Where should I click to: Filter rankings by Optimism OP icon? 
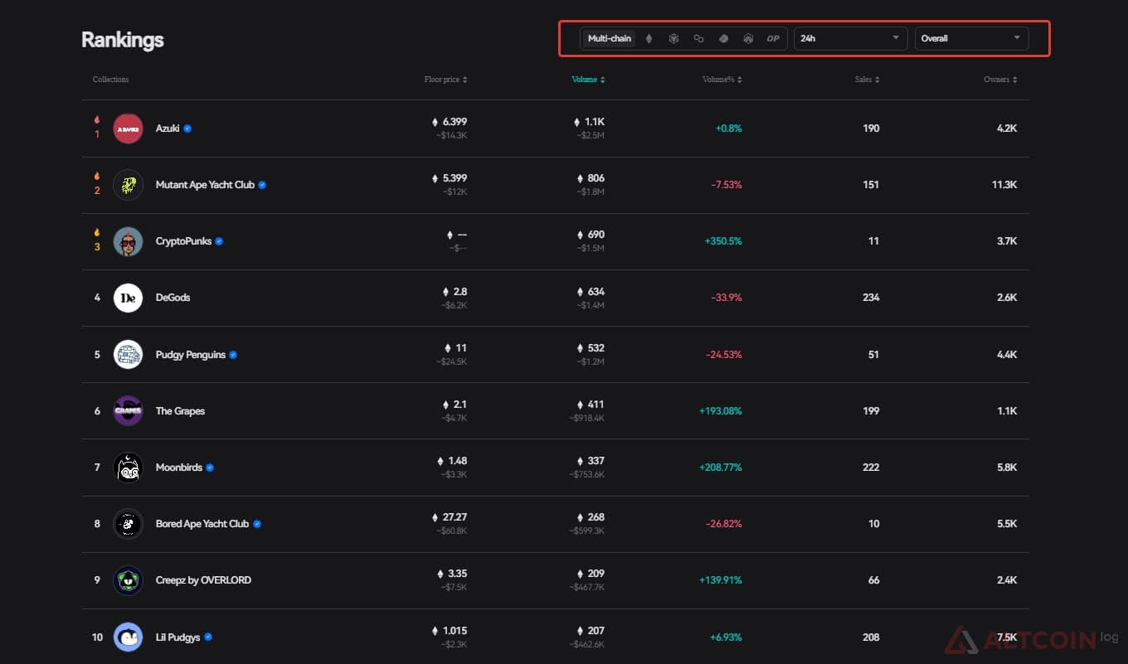click(x=773, y=38)
